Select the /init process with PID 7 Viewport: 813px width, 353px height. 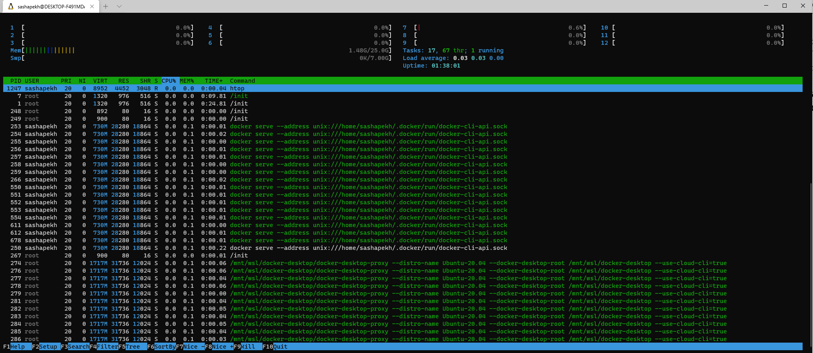click(x=403, y=96)
